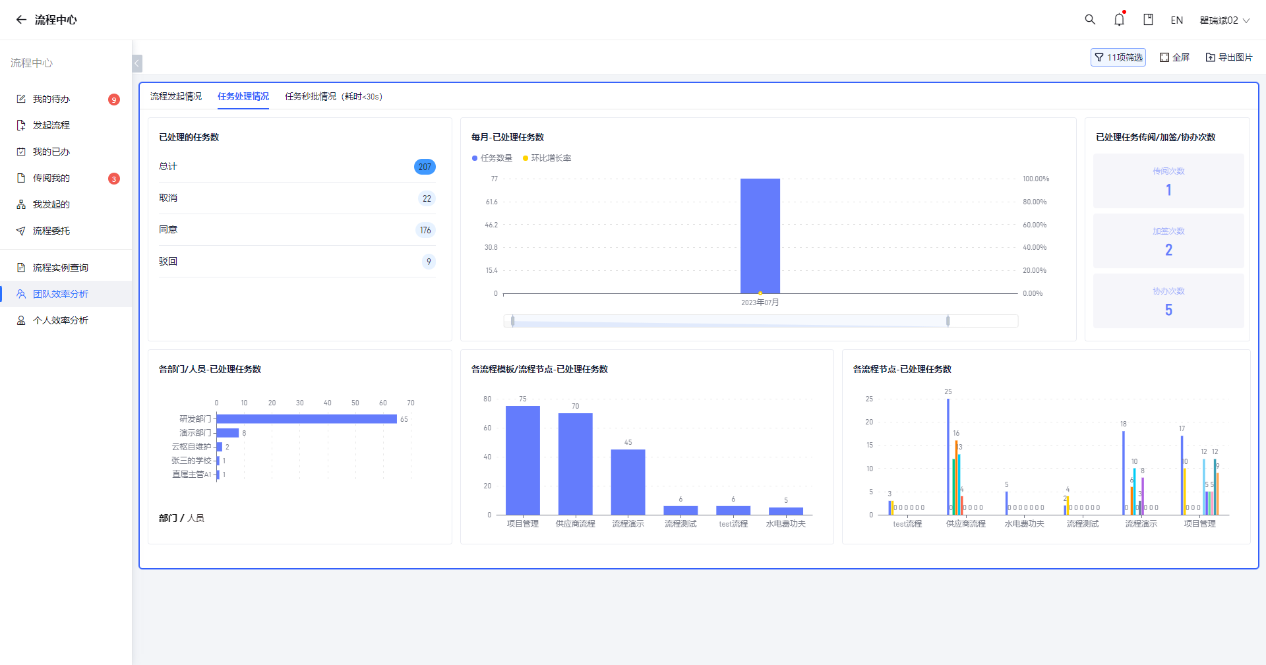Viewport: 1266px width, 665px height.
Task: Toggle the 任务数量 legend item
Action: 492,158
